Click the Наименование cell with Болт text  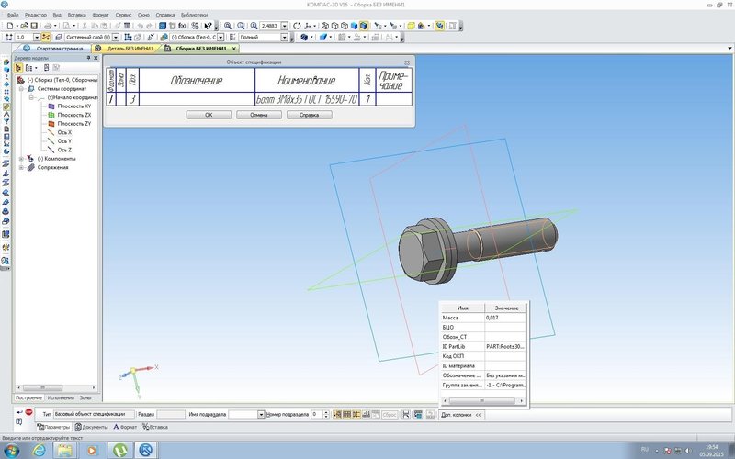307,99
